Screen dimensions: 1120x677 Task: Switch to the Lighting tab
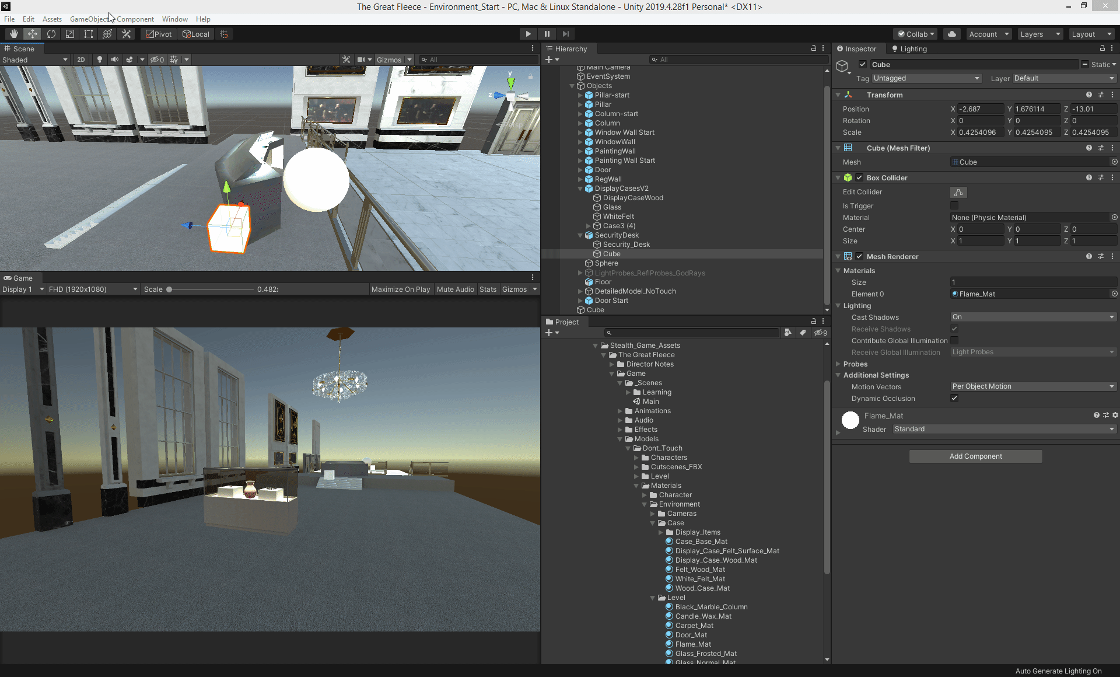pyautogui.click(x=909, y=48)
